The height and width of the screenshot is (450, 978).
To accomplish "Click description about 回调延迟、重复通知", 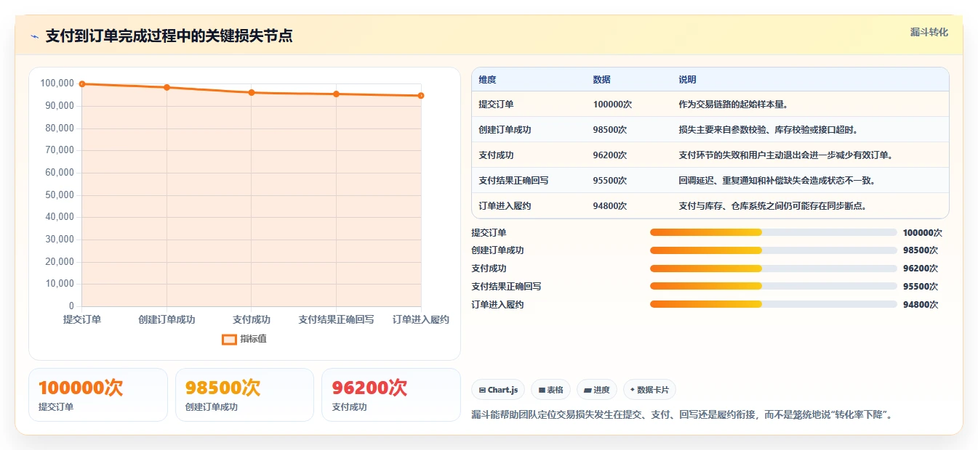I will (777, 181).
